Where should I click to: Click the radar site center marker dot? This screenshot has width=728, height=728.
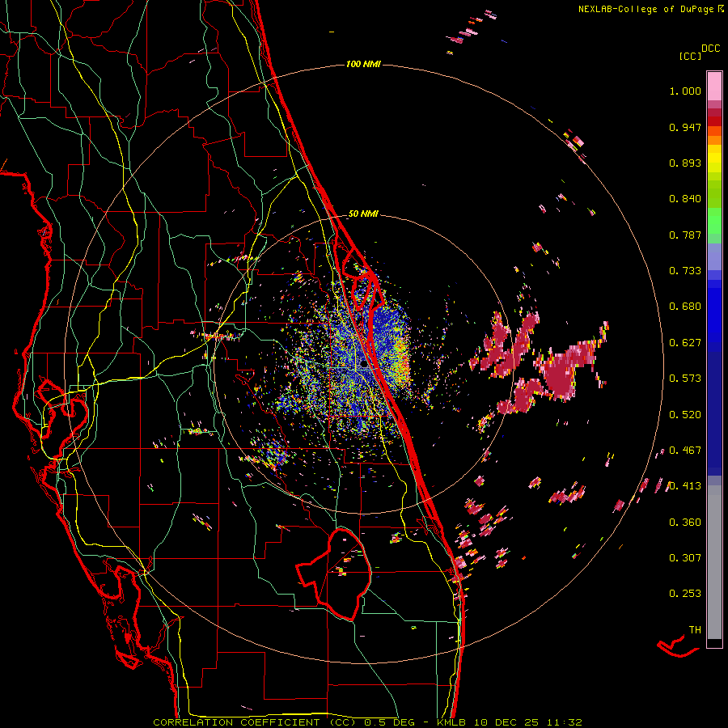(363, 365)
